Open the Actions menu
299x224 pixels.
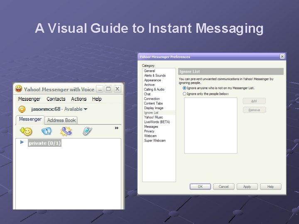point(79,99)
